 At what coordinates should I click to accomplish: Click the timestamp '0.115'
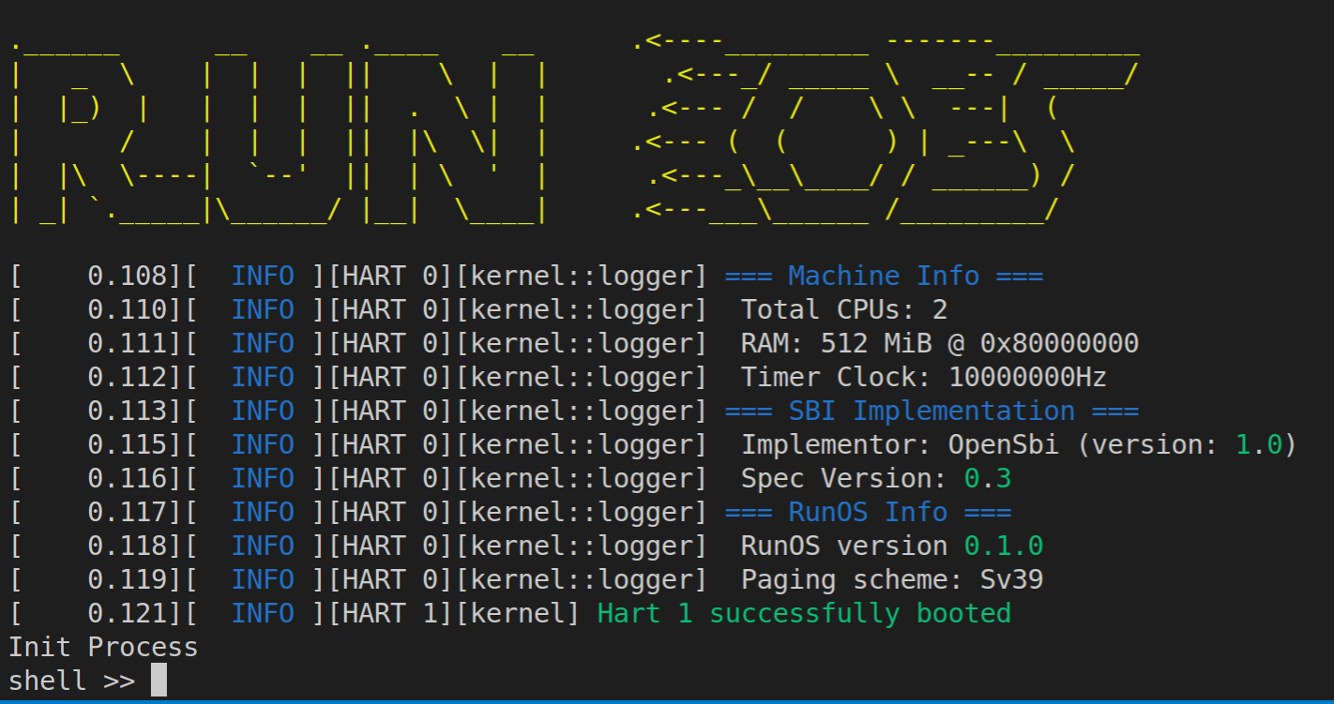pos(127,444)
